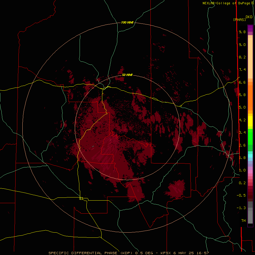Click the 6.6 value on the legend
Viewport: 255px width, 255px height.
tap(242, 82)
